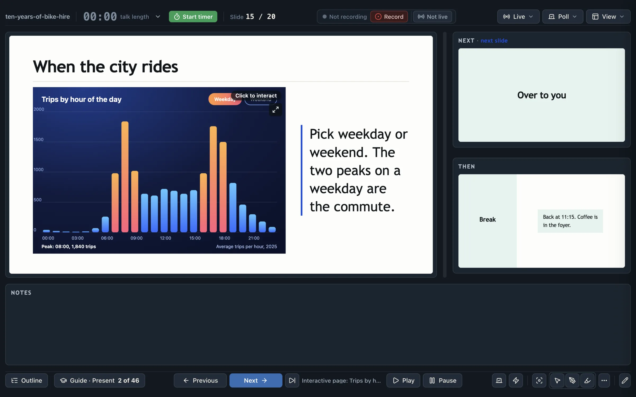Select the Weekend chart filter
The image size is (636, 397).
[x=261, y=100]
